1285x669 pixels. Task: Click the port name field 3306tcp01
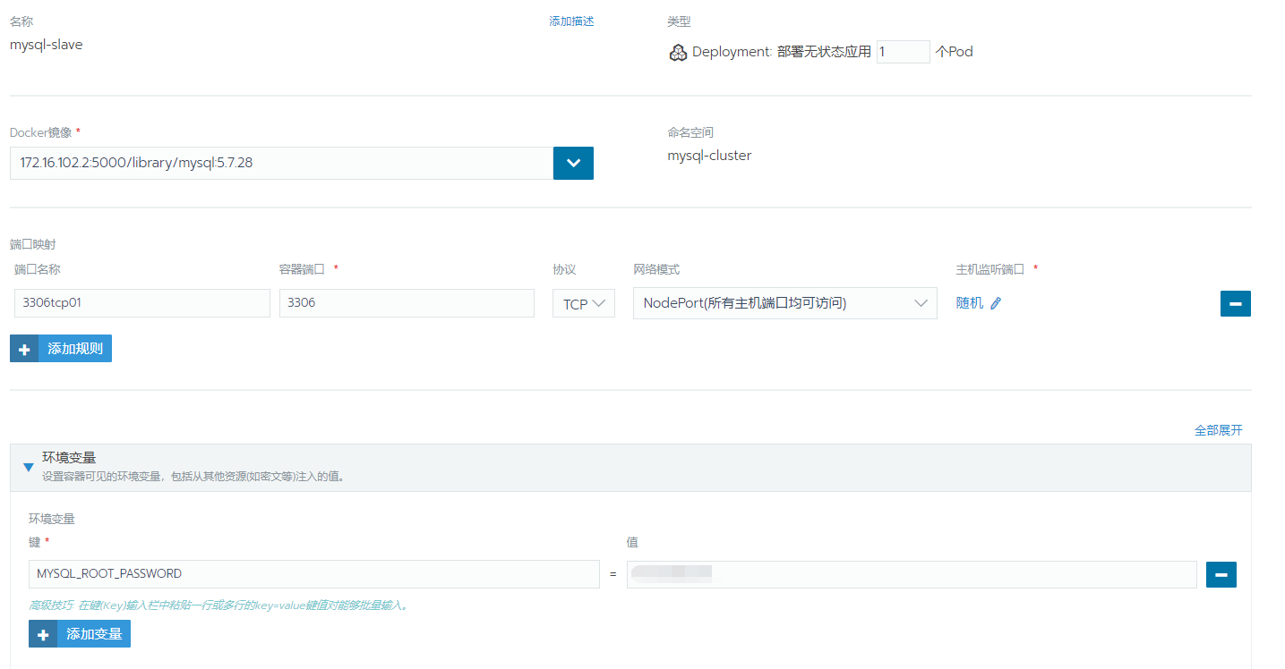(142, 303)
